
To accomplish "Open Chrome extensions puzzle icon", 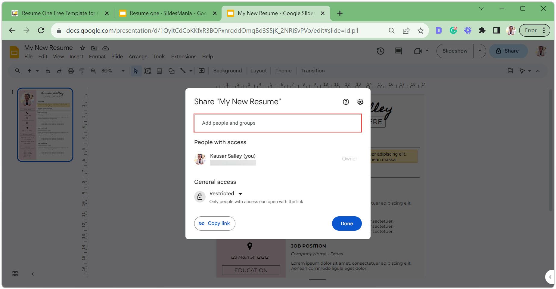I will click(482, 30).
